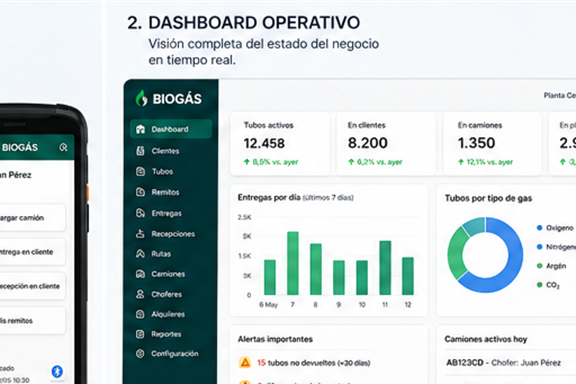Click the header icon next to BIOGÁS on phone
The width and height of the screenshot is (576, 384).
pyautogui.click(x=63, y=147)
